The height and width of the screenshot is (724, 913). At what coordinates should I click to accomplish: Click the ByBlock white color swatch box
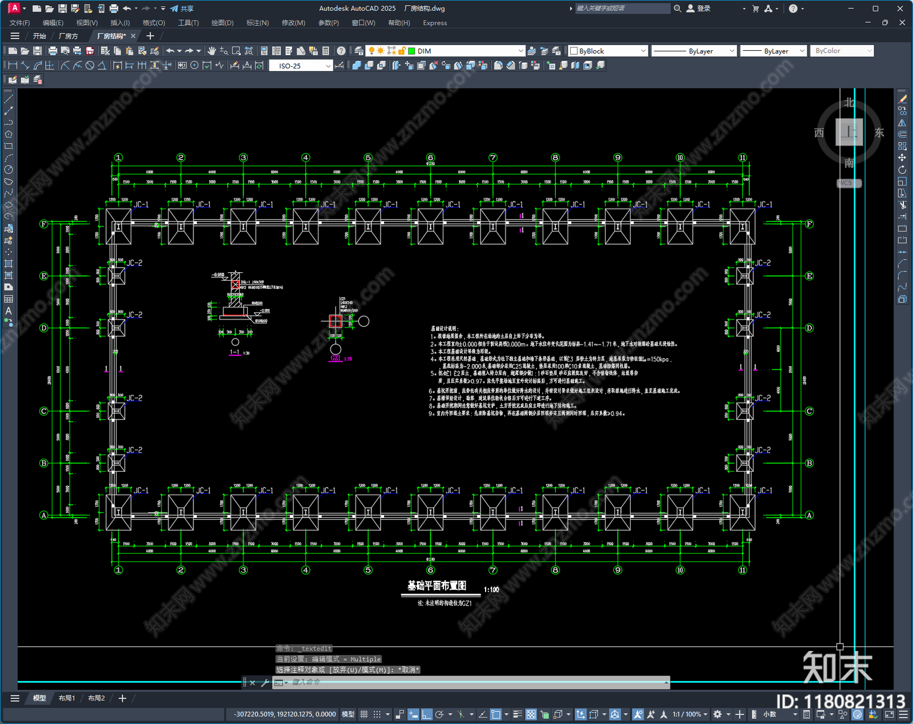(574, 51)
